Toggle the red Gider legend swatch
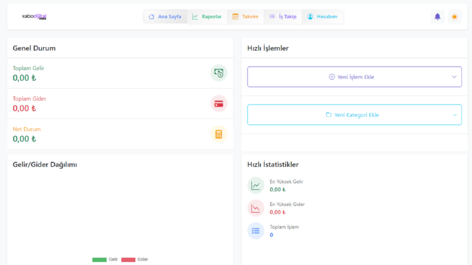The width and height of the screenshot is (472, 265). click(128, 260)
